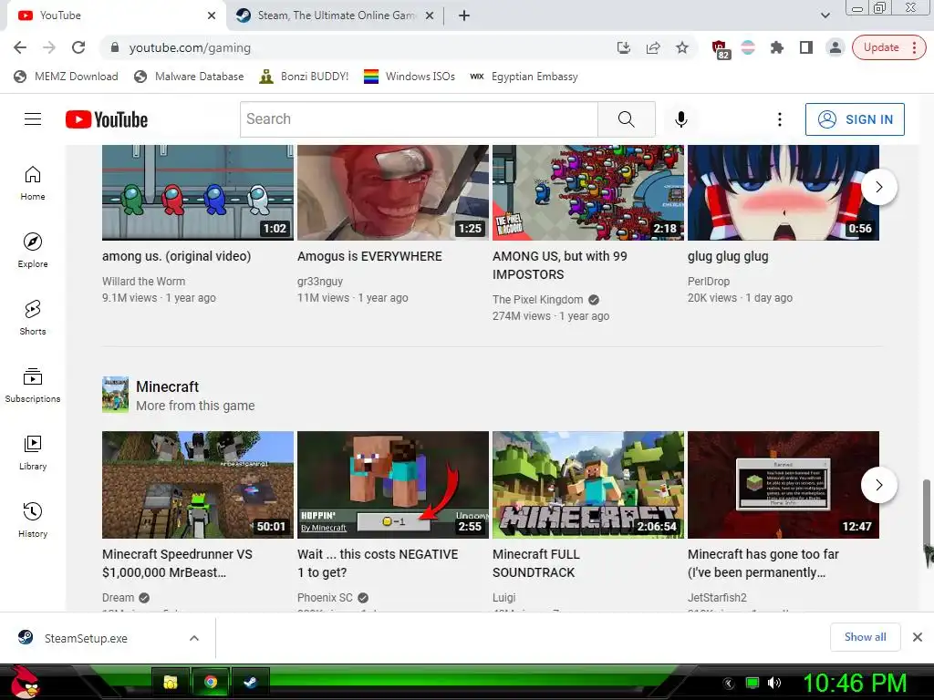The image size is (934, 700).
Task: Play glug glug glug video thumbnail
Action: pos(783,192)
